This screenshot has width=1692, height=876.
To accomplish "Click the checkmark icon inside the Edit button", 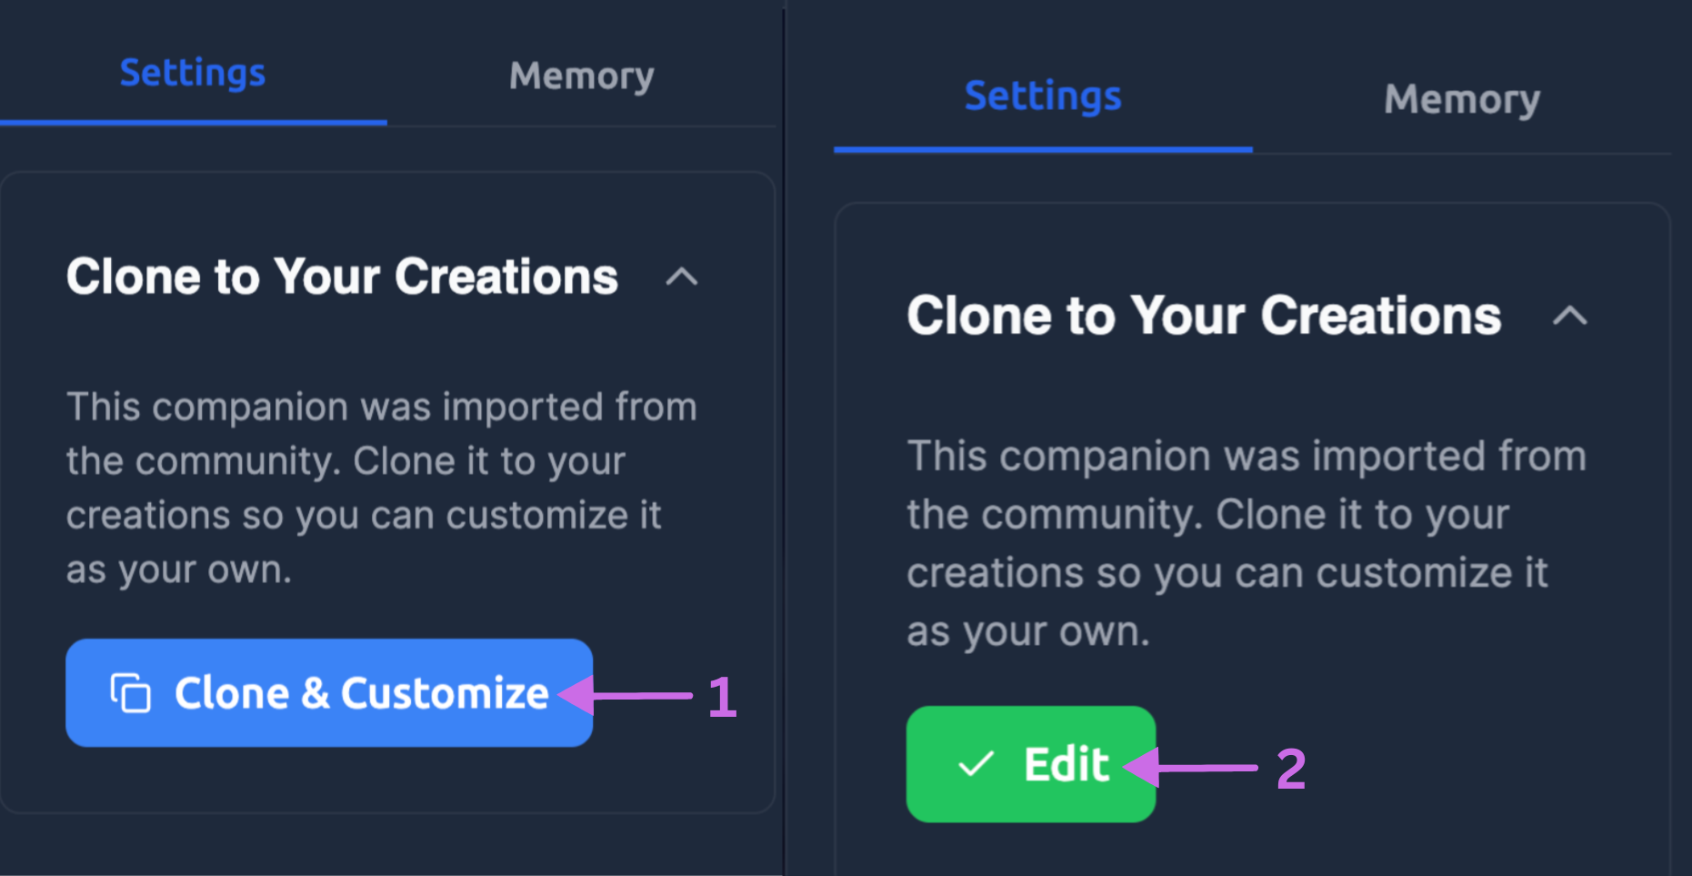I will click(974, 765).
